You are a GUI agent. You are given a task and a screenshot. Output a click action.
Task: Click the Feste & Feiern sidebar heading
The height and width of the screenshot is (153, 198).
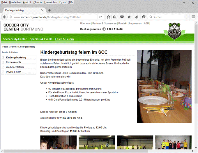coord(10,52)
